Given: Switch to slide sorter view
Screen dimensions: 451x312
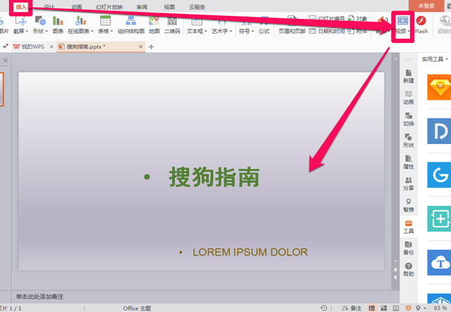Looking at the screenshot, I should [x=384, y=308].
